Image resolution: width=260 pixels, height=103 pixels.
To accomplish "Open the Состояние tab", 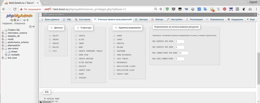I will point(82,19).
